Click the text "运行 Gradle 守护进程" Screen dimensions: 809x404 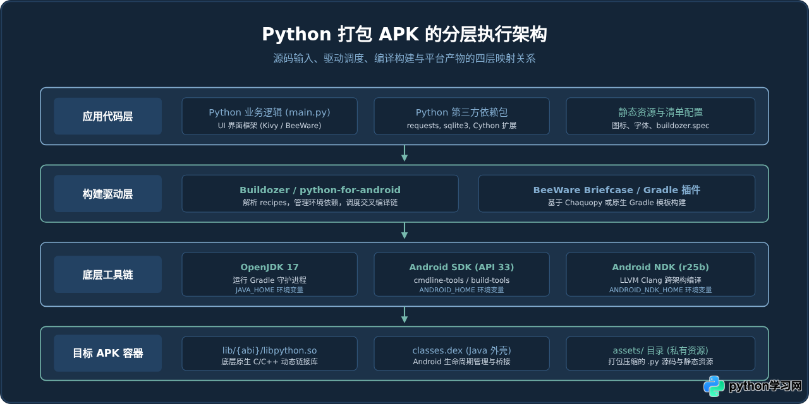(x=269, y=280)
